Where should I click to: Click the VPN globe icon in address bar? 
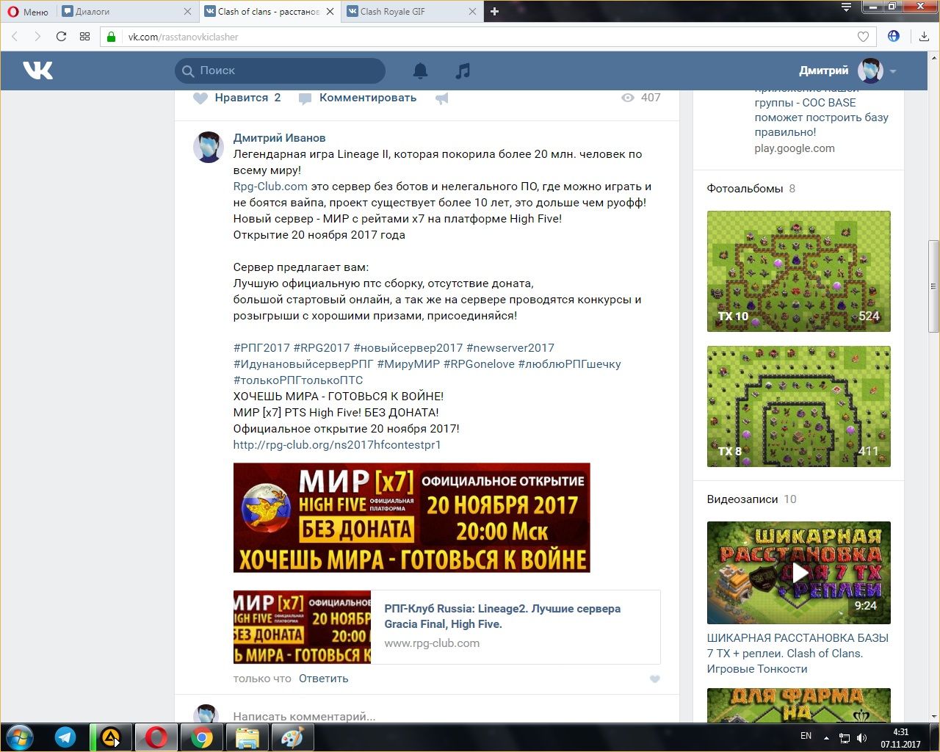pos(894,36)
